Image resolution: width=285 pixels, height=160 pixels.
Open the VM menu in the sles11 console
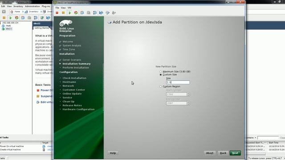pos(69,8)
